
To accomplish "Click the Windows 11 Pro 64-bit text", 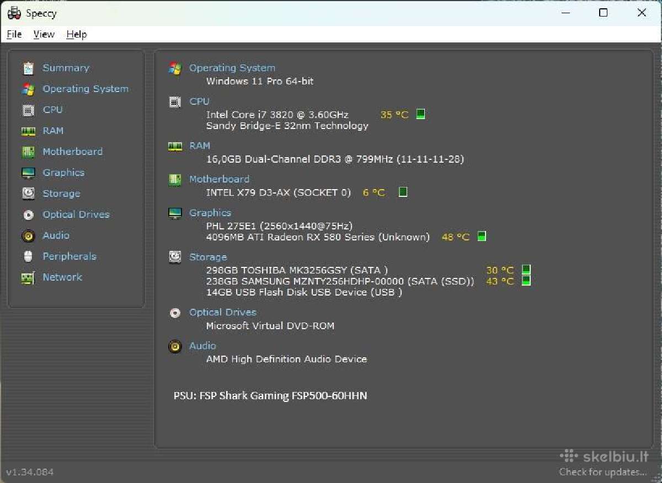I will tap(260, 81).
